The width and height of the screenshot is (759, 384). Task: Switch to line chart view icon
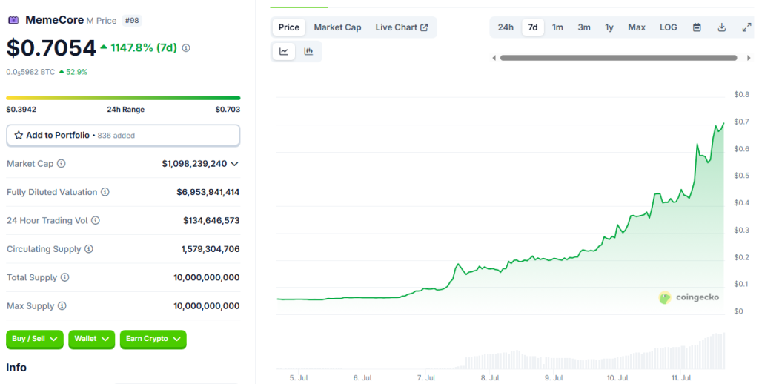[284, 51]
